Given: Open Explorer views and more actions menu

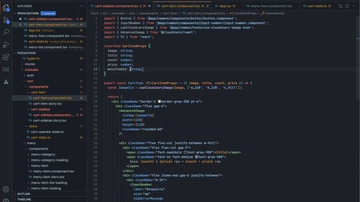Looking at the screenshot, I should pyautogui.click(x=81, y=6).
